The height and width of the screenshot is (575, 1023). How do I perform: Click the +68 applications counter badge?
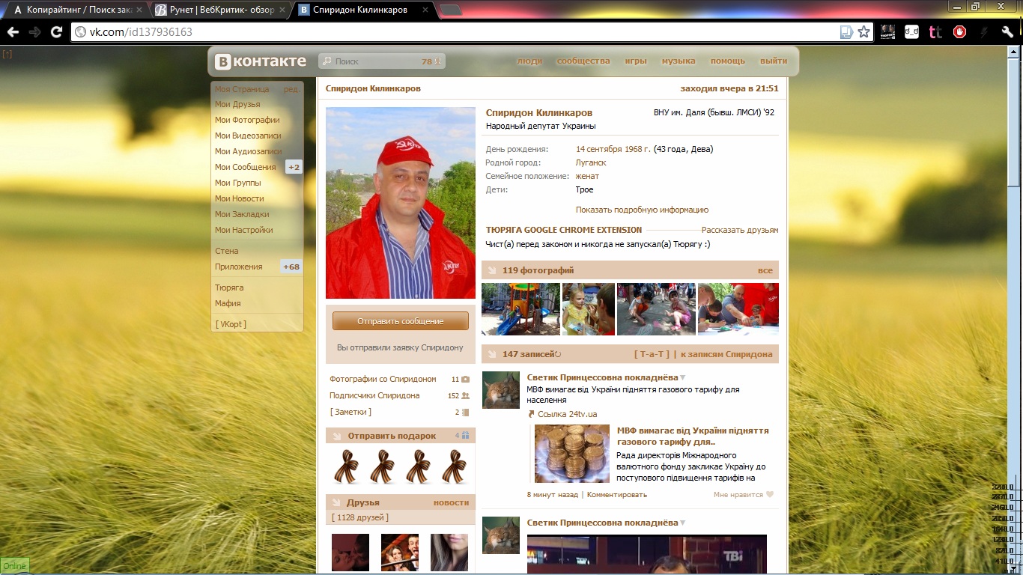coord(291,267)
